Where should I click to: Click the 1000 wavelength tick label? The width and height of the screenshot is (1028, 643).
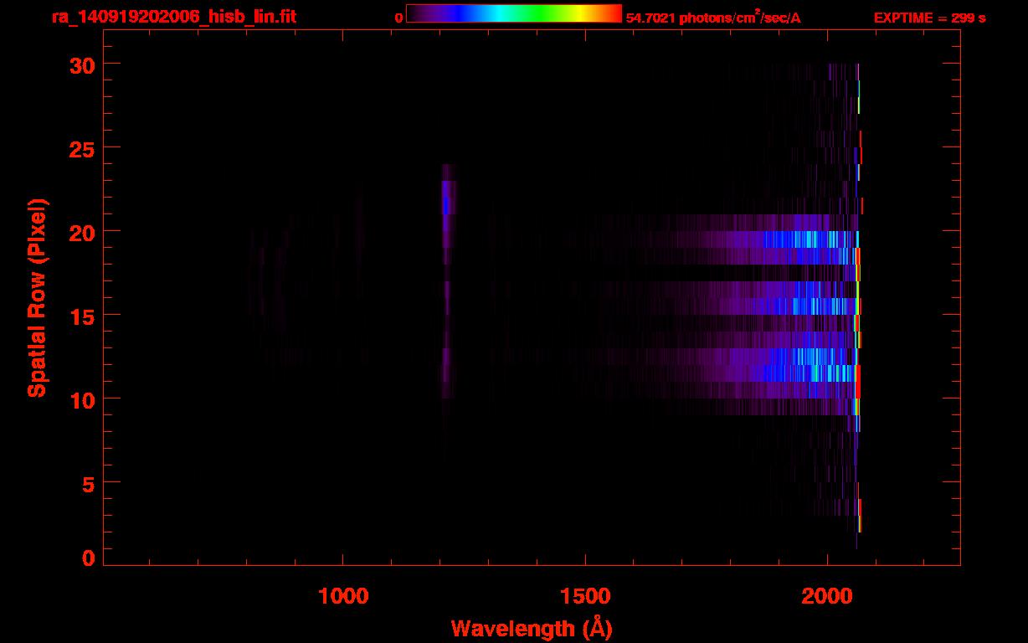click(x=343, y=596)
